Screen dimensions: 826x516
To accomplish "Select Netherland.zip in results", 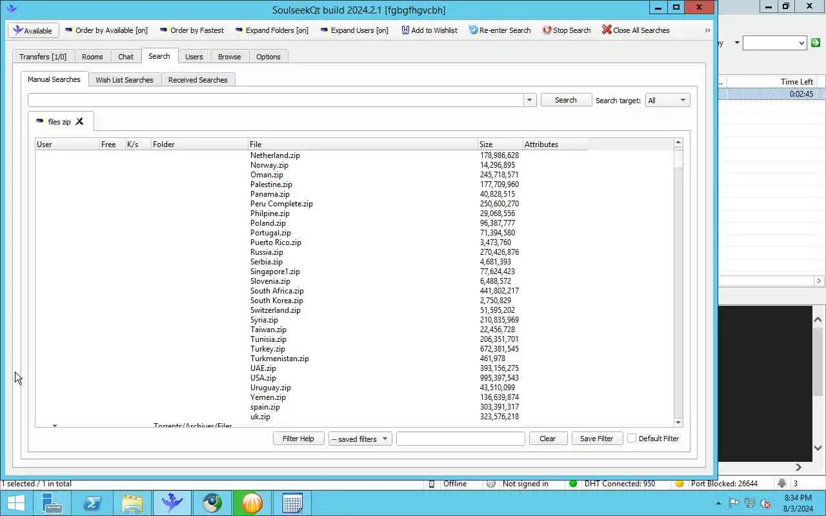I will [275, 155].
